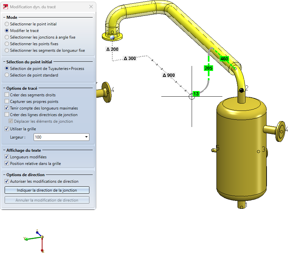Choose 'Sélectionner les segments de longueur fixe'
Image resolution: width=288 pixels, height=253 pixels.
[7, 50]
